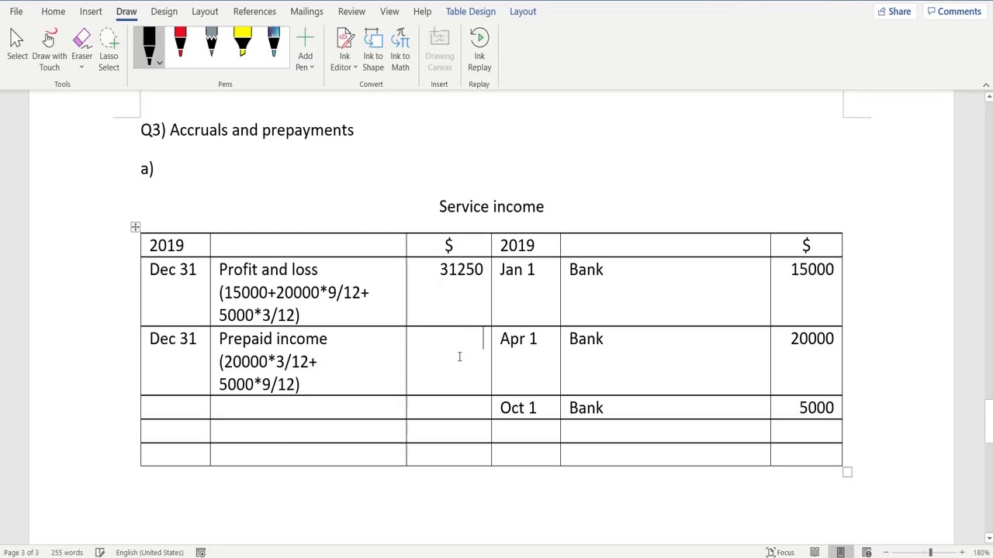Viewport: 993px width, 558px height.
Task: Click the 15000 amount cell
Action: tap(806, 291)
